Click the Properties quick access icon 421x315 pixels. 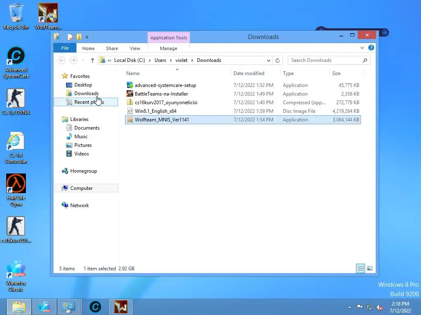click(x=70, y=37)
